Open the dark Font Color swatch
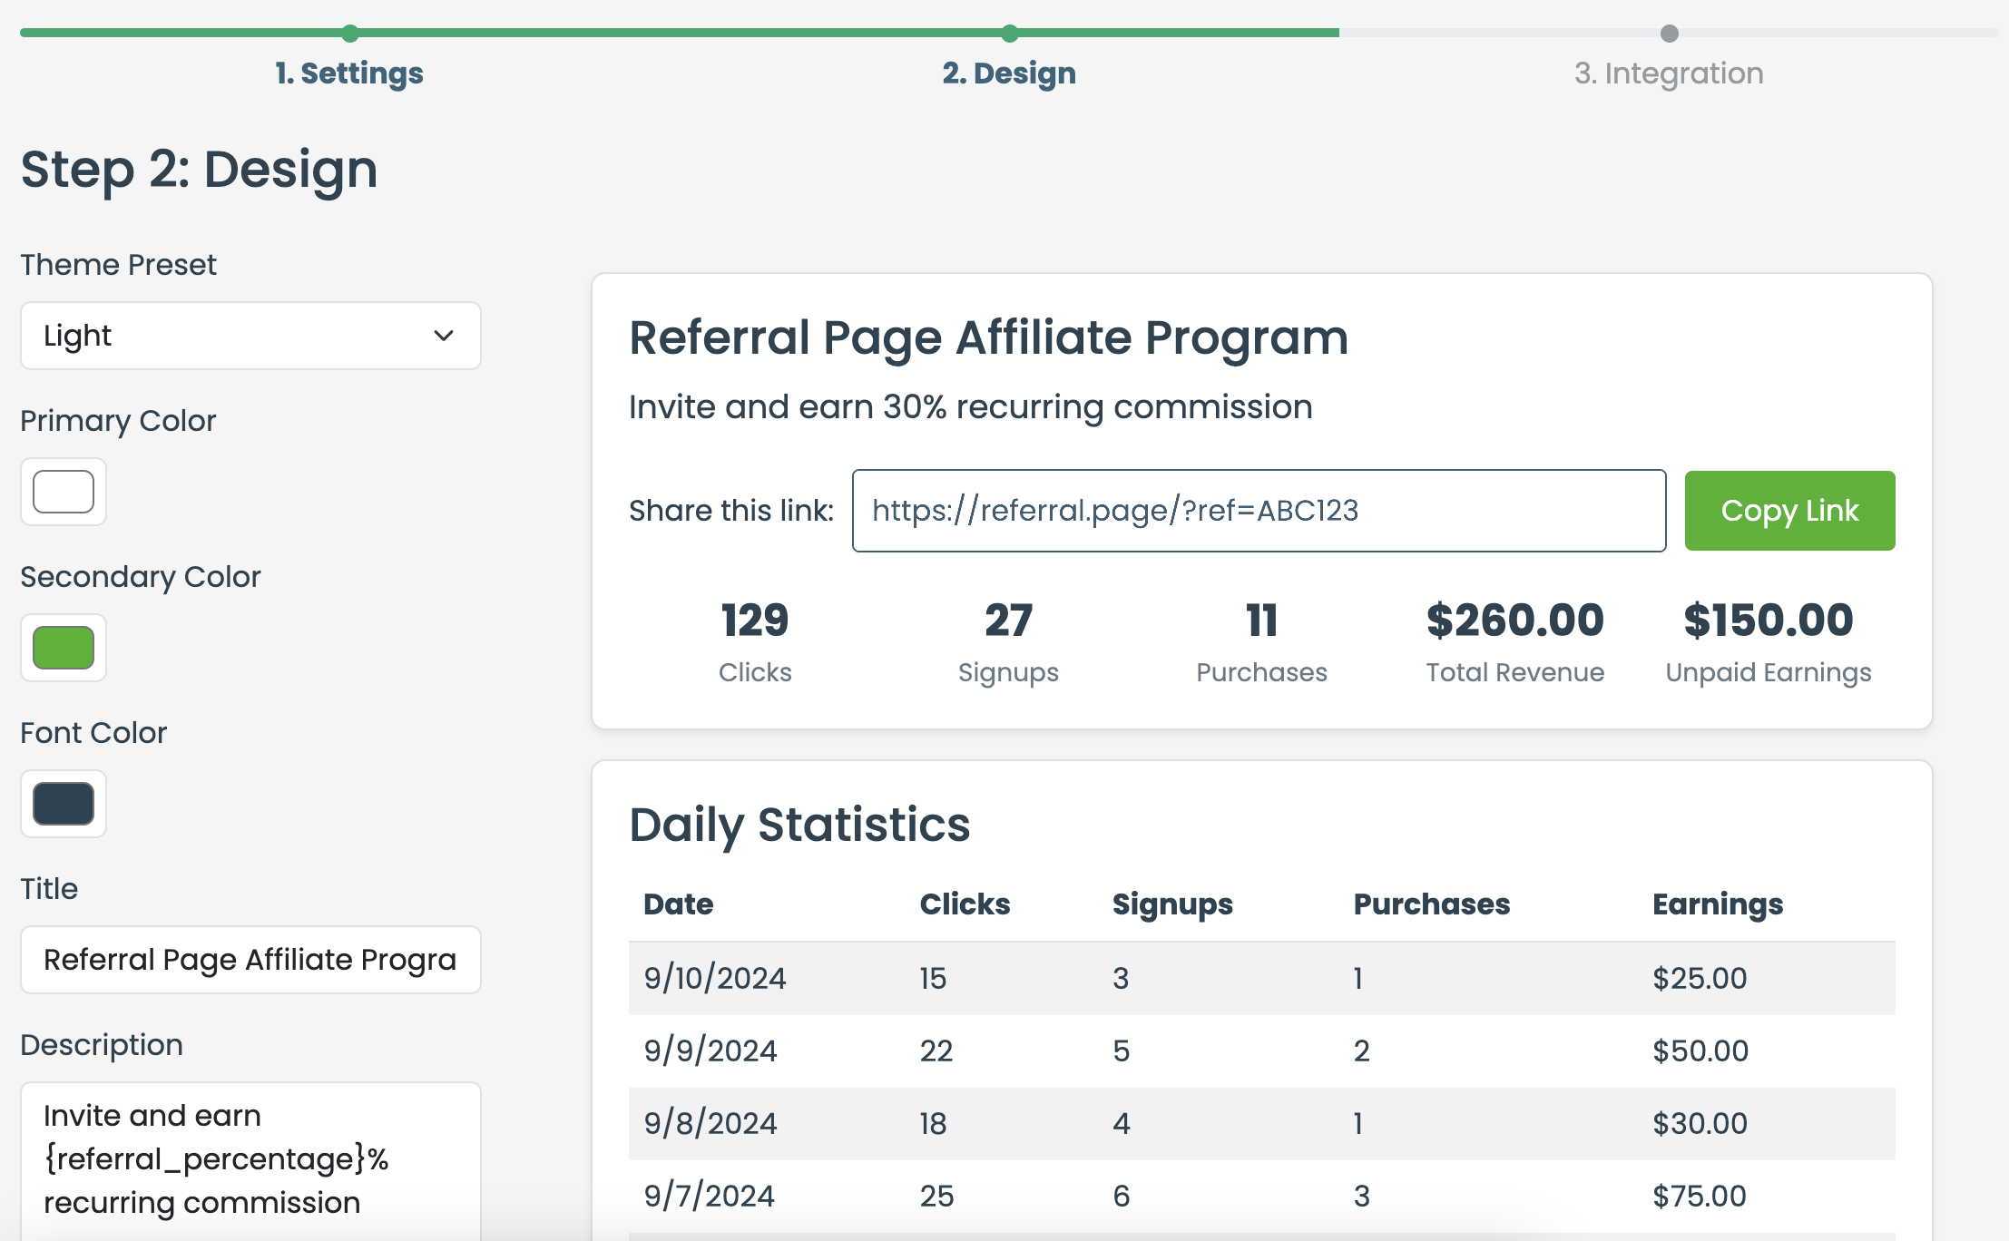The height and width of the screenshot is (1241, 2009). [64, 804]
